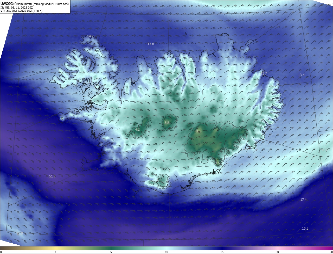This screenshot has width=333, height=254.
Task: Click the colour scale tick label 0
Action: (x=1, y=252)
